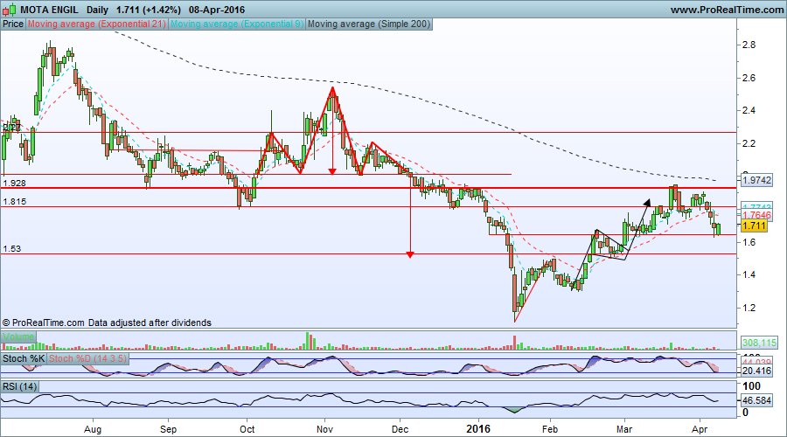
Task: Select Moving average (Simple 200) legend label
Action: click(x=369, y=24)
